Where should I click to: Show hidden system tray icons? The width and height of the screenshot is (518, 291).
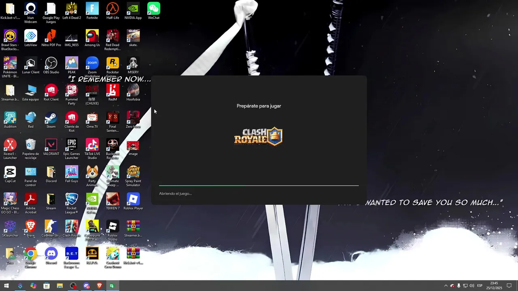(x=446, y=286)
